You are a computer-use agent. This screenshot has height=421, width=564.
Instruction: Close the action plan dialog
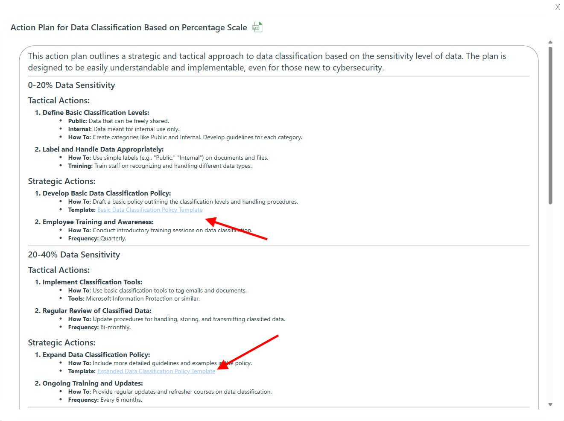point(557,7)
